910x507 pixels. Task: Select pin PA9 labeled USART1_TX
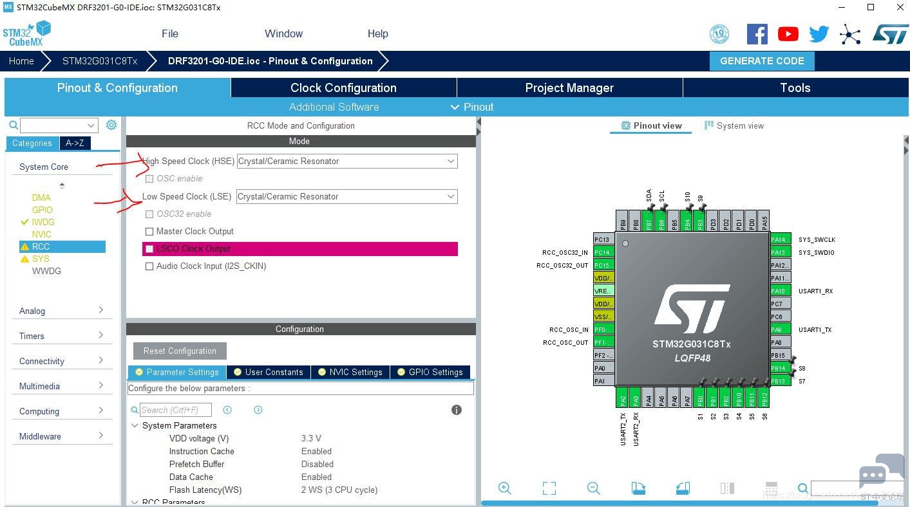point(781,329)
